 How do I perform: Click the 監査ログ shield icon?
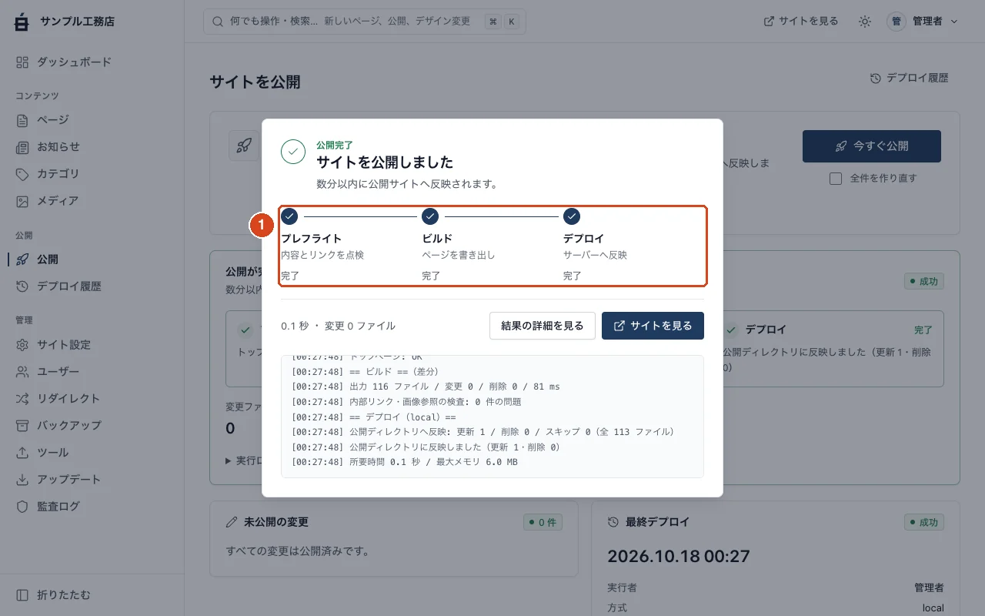(x=22, y=507)
